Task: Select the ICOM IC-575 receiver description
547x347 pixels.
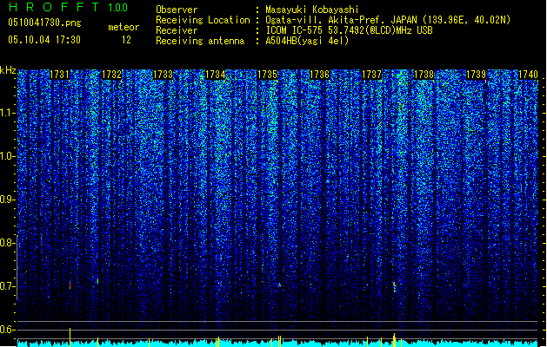Action: click(x=349, y=30)
